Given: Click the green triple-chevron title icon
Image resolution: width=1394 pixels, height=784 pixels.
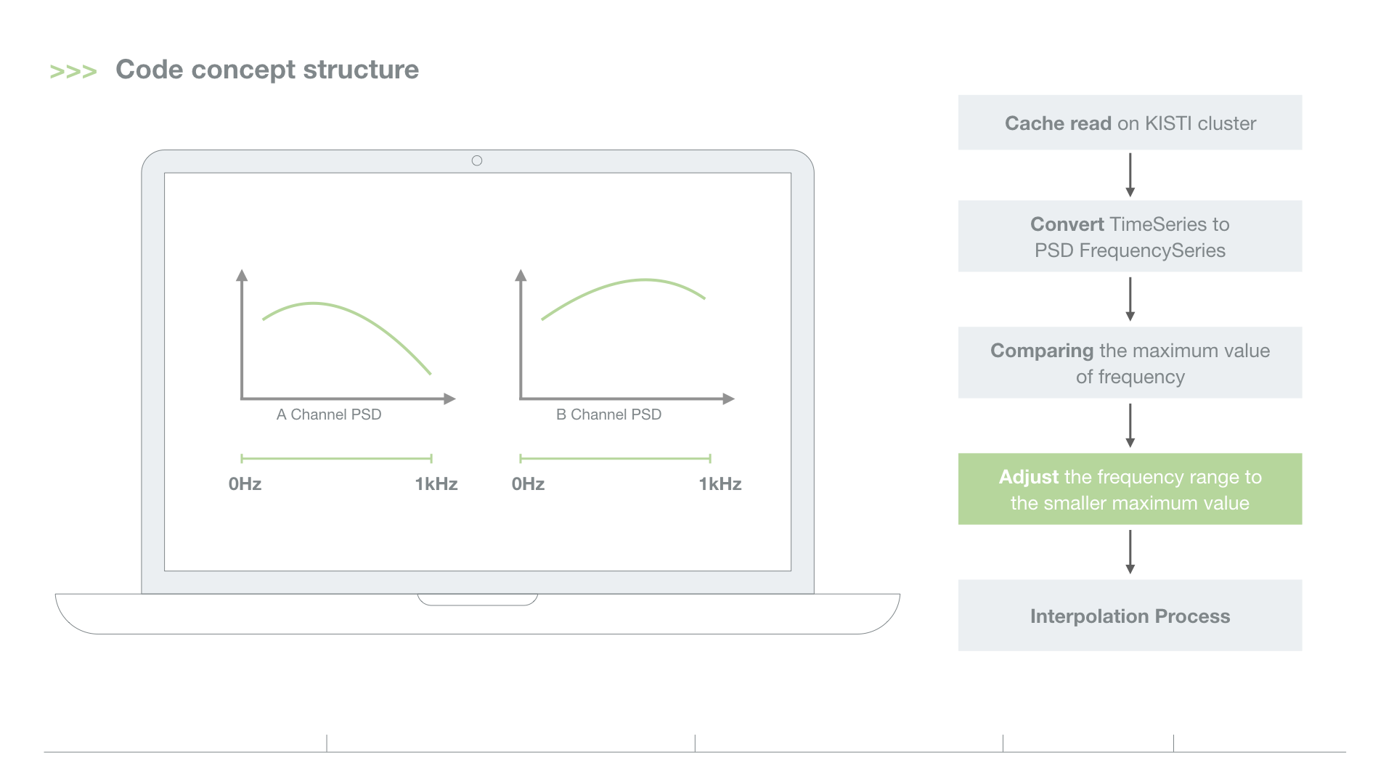Looking at the screenshot, I should (x=73, y=71).
